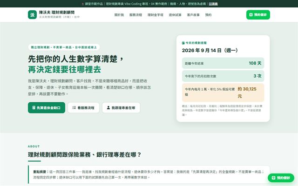Click the intro paragraph starting 我是陳沃夫
This screenshot has height=186, width=298.
pyautogui.click(x=89, y=87)
